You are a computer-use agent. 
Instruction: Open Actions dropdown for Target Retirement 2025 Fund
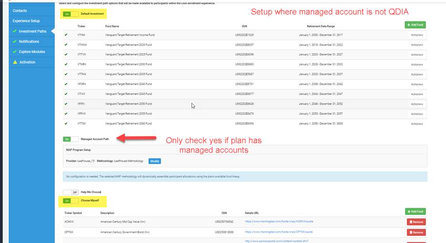click(x=417, y=55)
